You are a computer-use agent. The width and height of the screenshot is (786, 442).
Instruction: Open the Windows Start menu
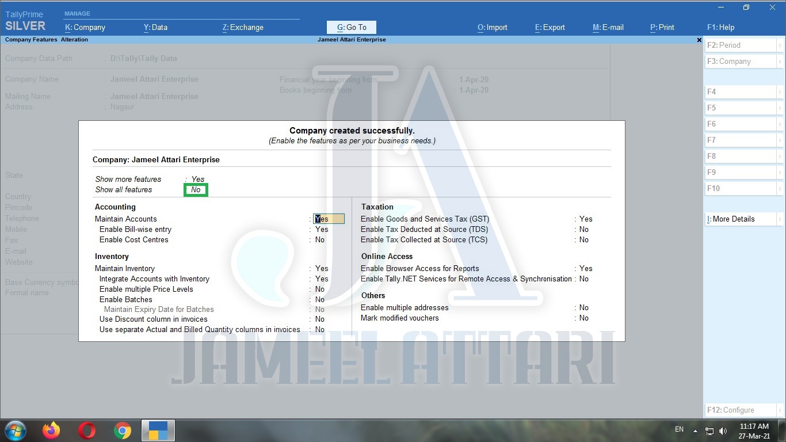[x=15, y=430]
